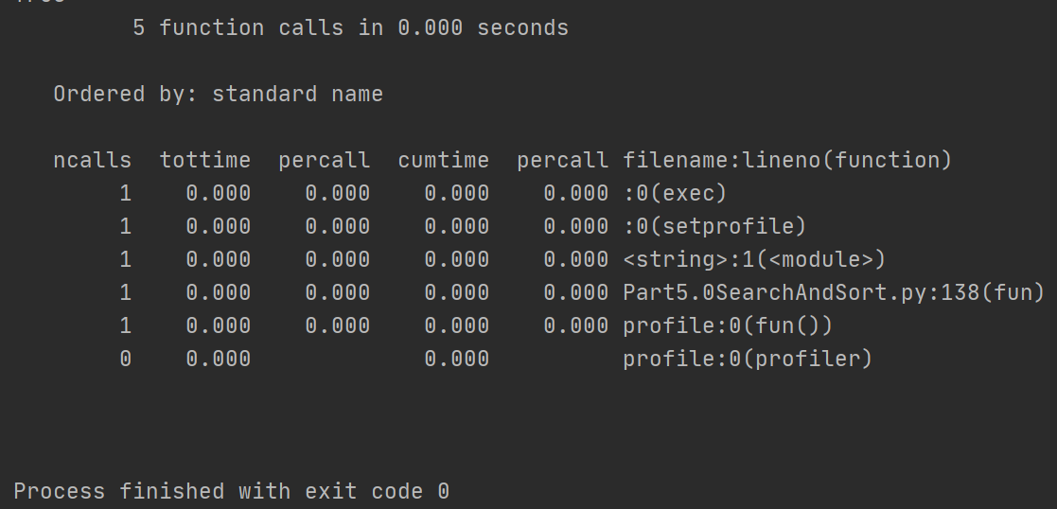The image size is (1057, 509).
Task: Click the second percall value in the module row
Action: pos(576,259)
